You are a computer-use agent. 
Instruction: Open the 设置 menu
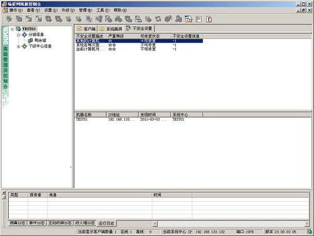pyautogui.click(x=51, y=10)
